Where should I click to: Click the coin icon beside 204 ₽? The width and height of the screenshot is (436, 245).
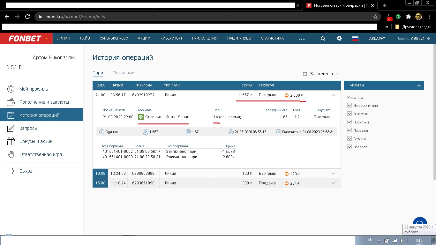286,183
